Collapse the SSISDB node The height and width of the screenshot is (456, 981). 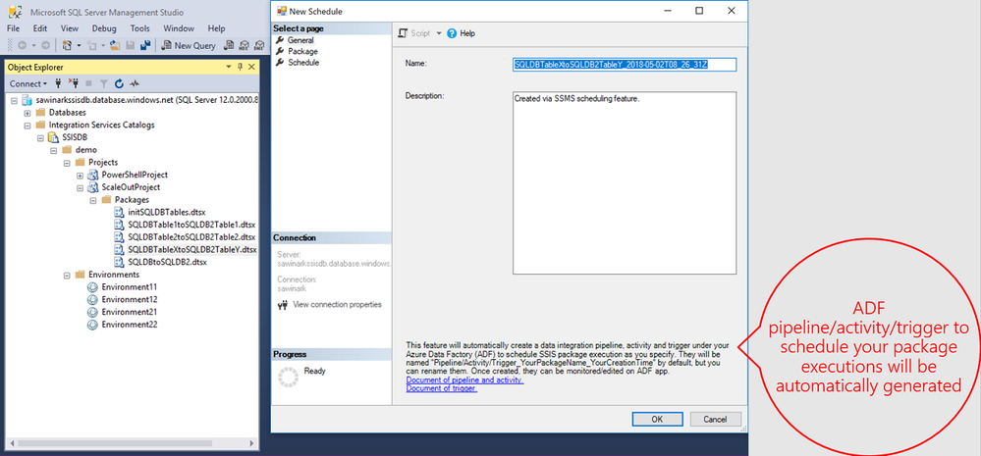40,137
